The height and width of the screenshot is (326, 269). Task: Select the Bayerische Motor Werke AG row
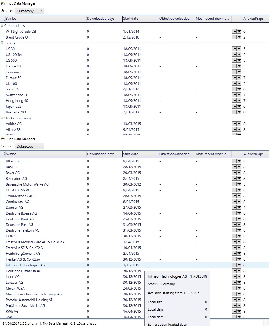27,184
